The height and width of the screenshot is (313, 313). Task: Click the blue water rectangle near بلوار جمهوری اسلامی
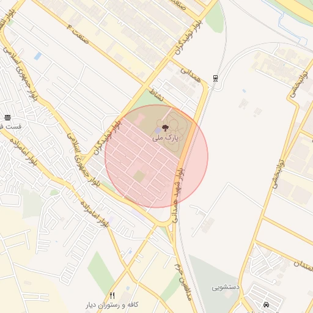(x=38, y=56)
